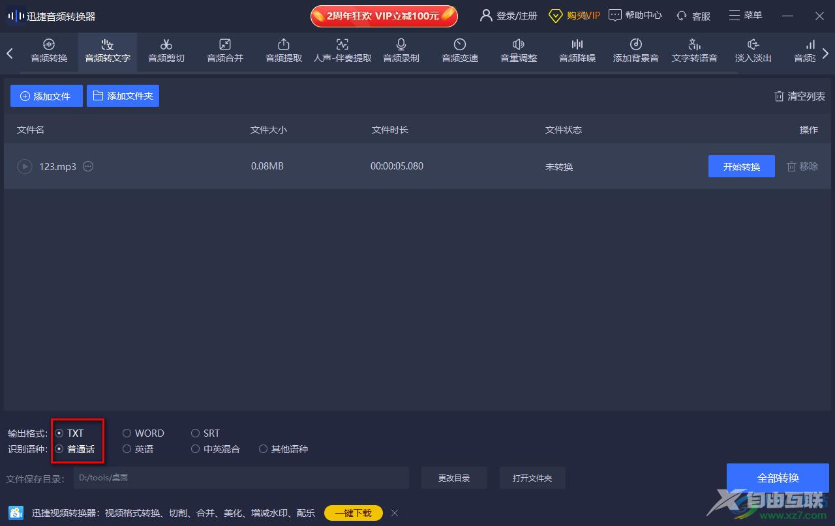Click 购买VIP diamond link
Image resolution: width=835 pixels, height=526 pixels.
574,16
